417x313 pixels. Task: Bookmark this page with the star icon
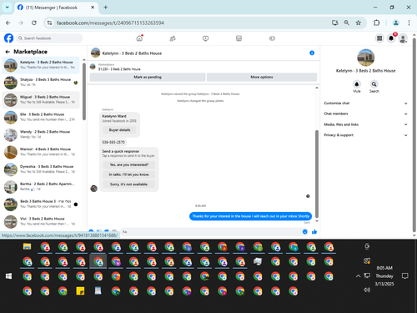(x=359, y=23)
